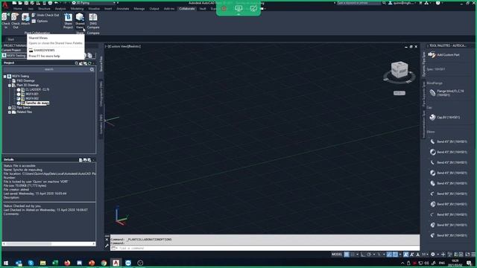Select the last Bend 90° palette item

click(448, 235)
